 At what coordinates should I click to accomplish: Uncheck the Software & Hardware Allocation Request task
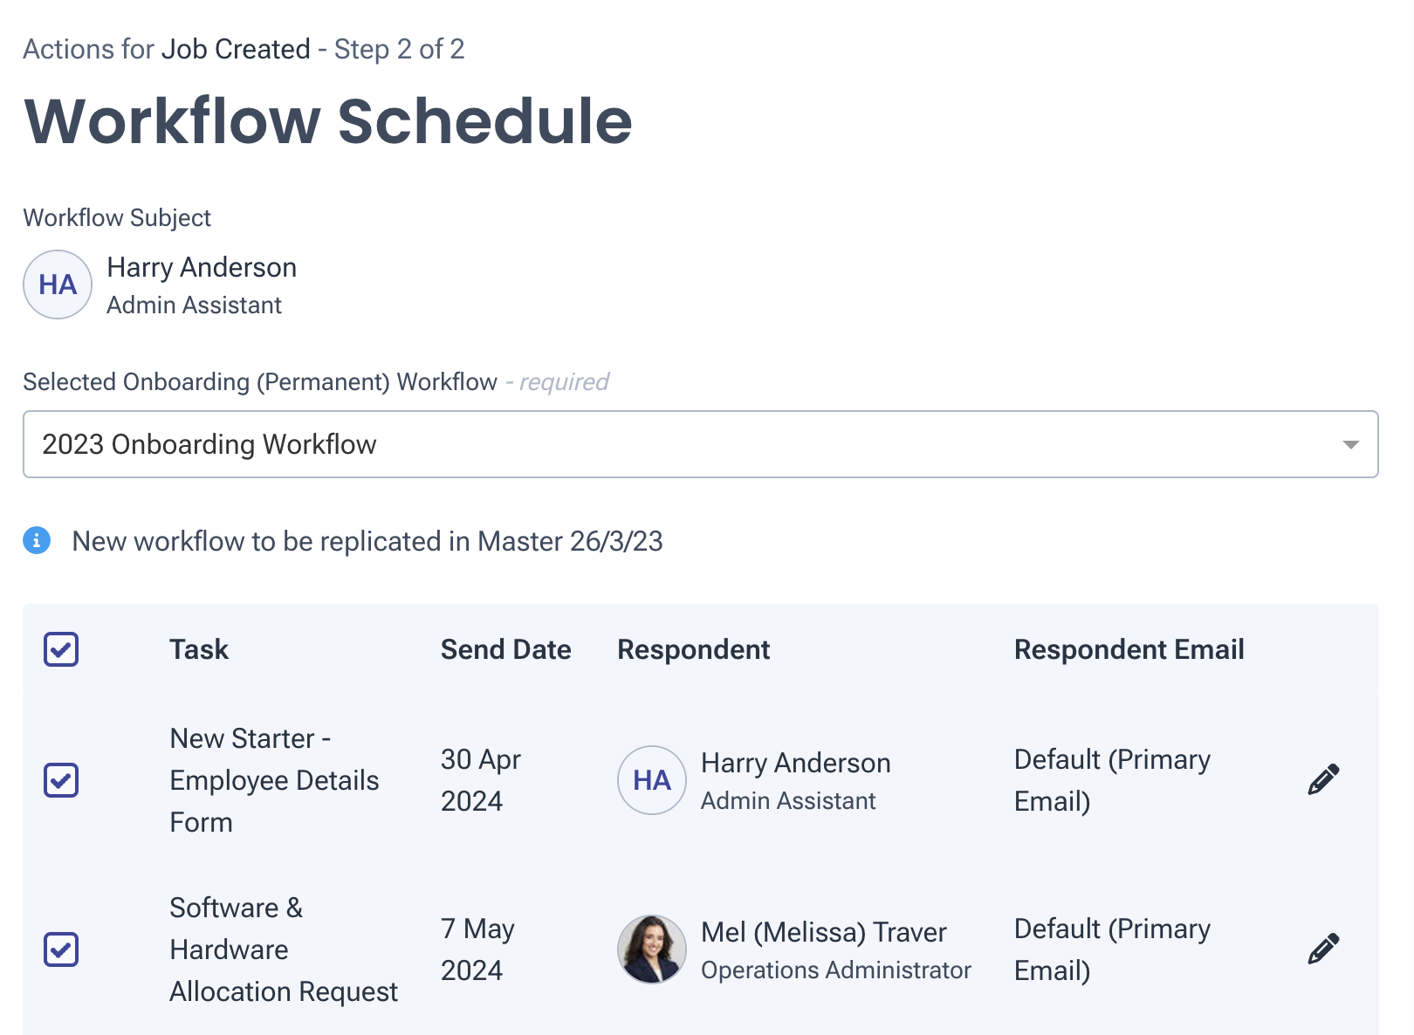61,949
